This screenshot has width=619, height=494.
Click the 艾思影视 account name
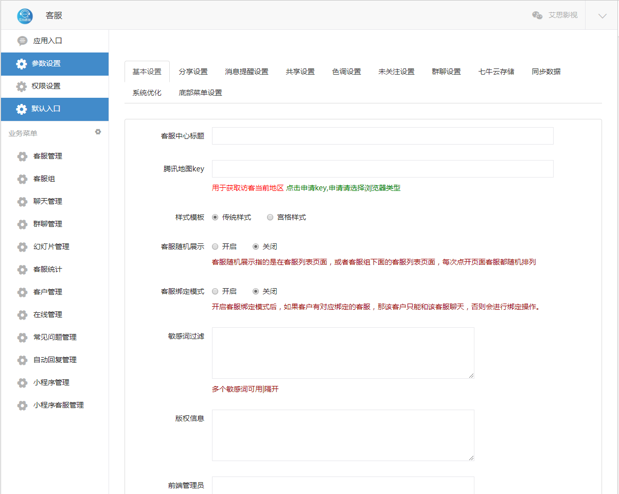[563, 15]
